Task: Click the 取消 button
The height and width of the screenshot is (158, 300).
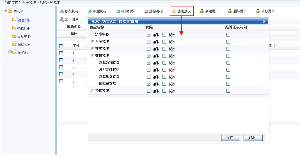Action: click(x=253, y=138)
